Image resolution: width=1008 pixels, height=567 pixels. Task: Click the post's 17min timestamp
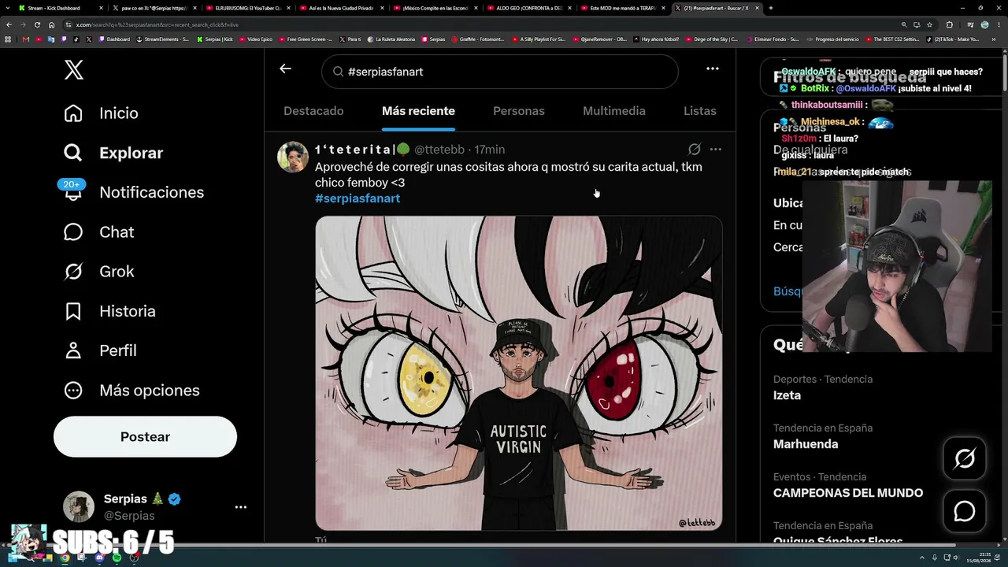tap(490, 150)
